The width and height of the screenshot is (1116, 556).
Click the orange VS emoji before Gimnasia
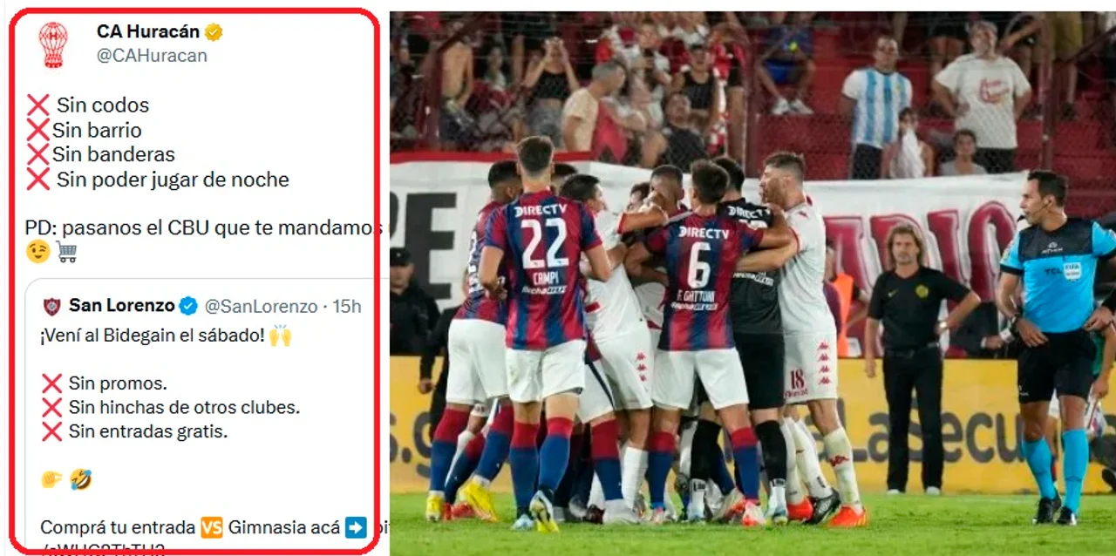click(212, 527)
